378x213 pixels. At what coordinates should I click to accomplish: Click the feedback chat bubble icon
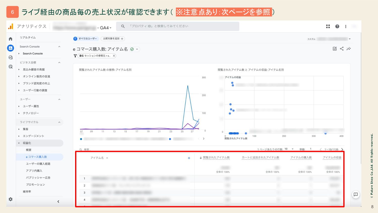point(356,194)
